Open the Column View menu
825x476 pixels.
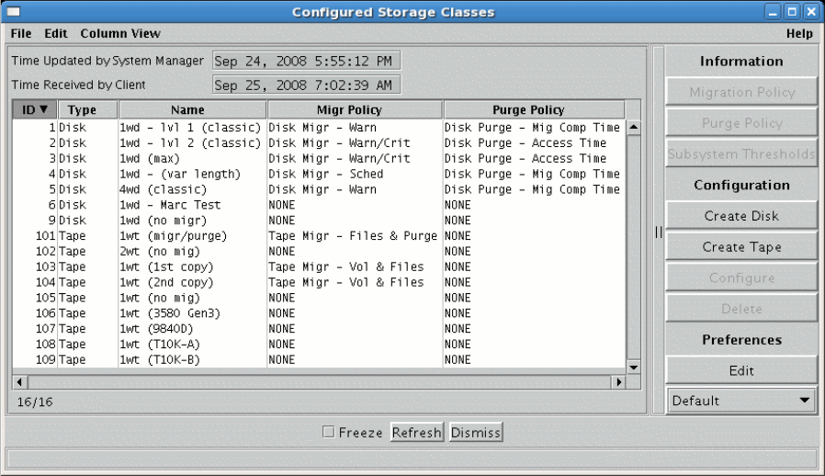(x=119, y=34)
